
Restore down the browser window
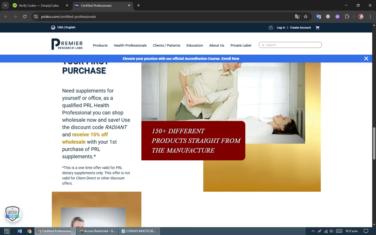tap(358, 5)
